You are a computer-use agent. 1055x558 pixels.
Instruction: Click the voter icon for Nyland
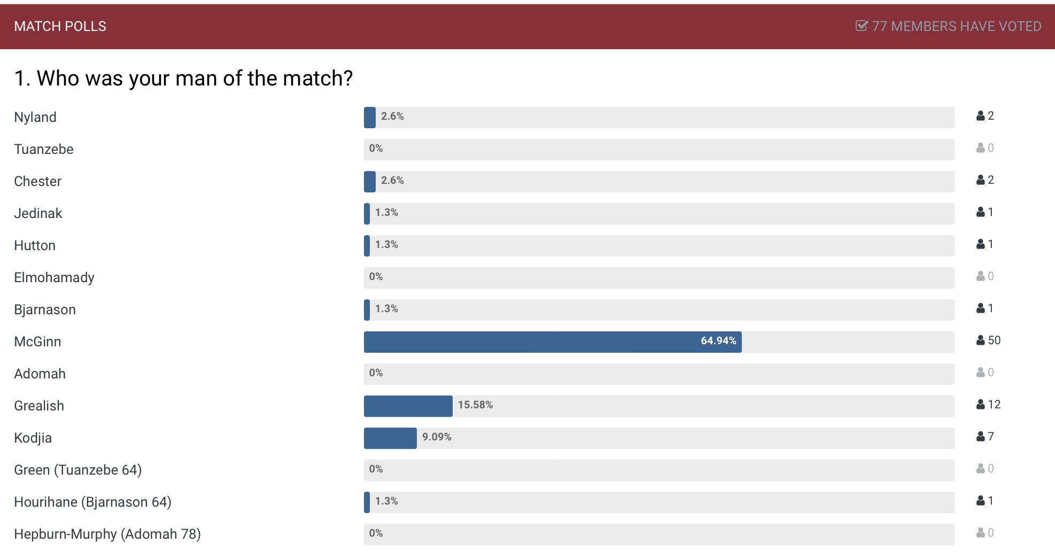click(x=981, y=115)
